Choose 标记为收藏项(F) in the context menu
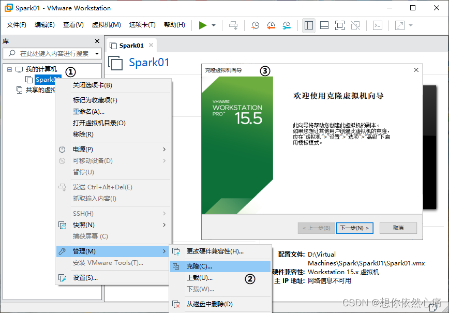The width and height of the screenshot is (449, 313). [x=113, y=100]
